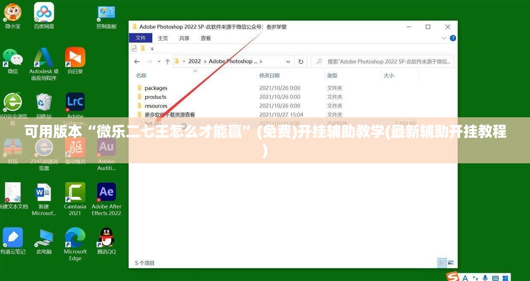Viewport: 530px width, 281px height.
Task: Refresh the Explorer folder view
Action: point(301,61)
